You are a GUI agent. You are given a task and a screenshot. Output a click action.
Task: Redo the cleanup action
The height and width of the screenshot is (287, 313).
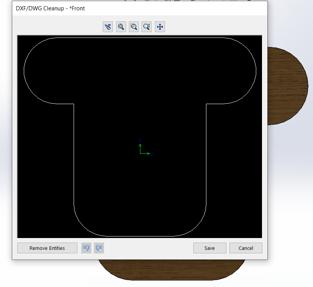(x=99, y=248)
